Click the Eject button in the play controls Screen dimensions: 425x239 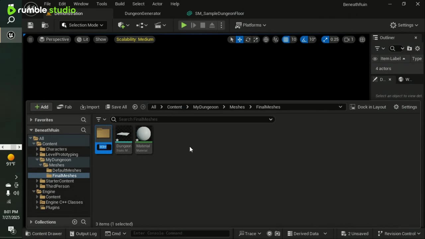(x=212, y=25)
